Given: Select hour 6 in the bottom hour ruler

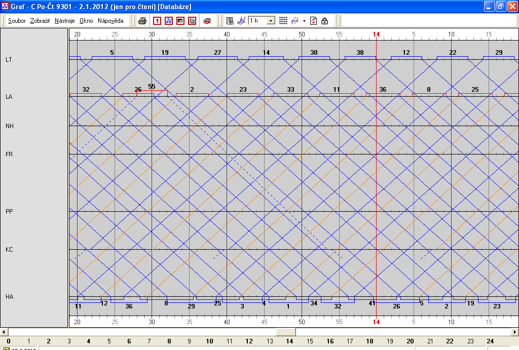Looking at the screenshot, I should coord(129,341).
